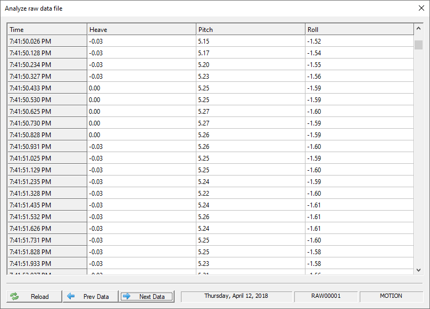The image size is (430, 309).
Task: Select row time 7:41:51.933 PM
Action: [47, 263]
